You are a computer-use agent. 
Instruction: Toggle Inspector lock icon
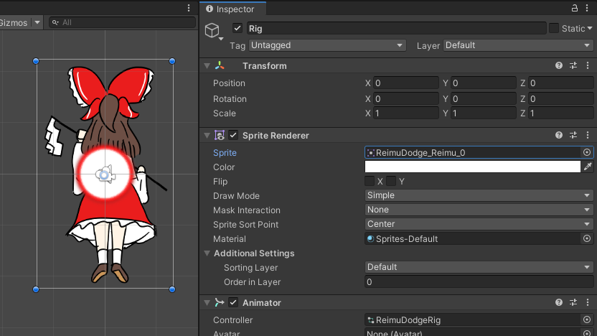point(575,8)
